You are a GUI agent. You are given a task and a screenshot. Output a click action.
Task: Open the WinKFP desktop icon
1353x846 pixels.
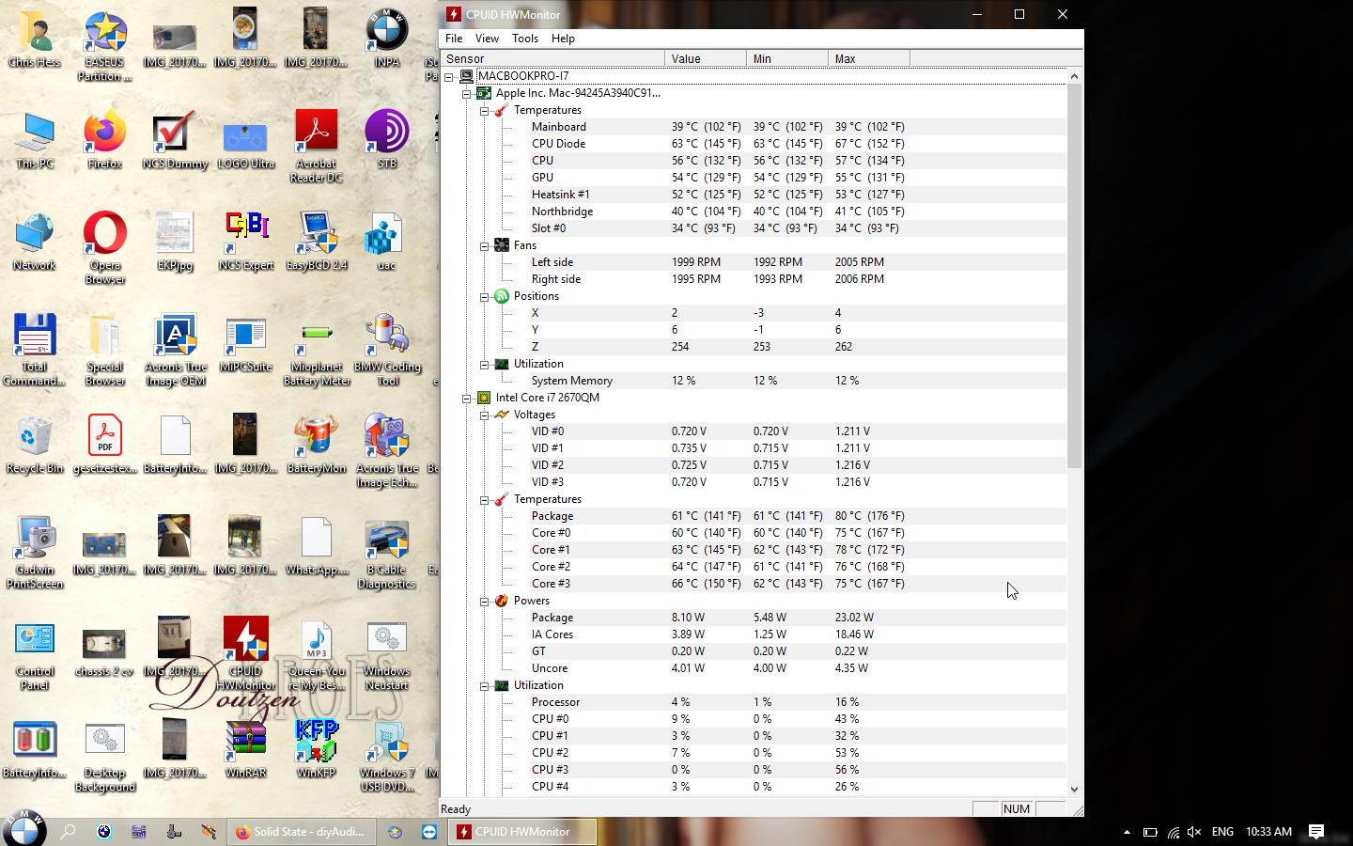tap(317, 749)
